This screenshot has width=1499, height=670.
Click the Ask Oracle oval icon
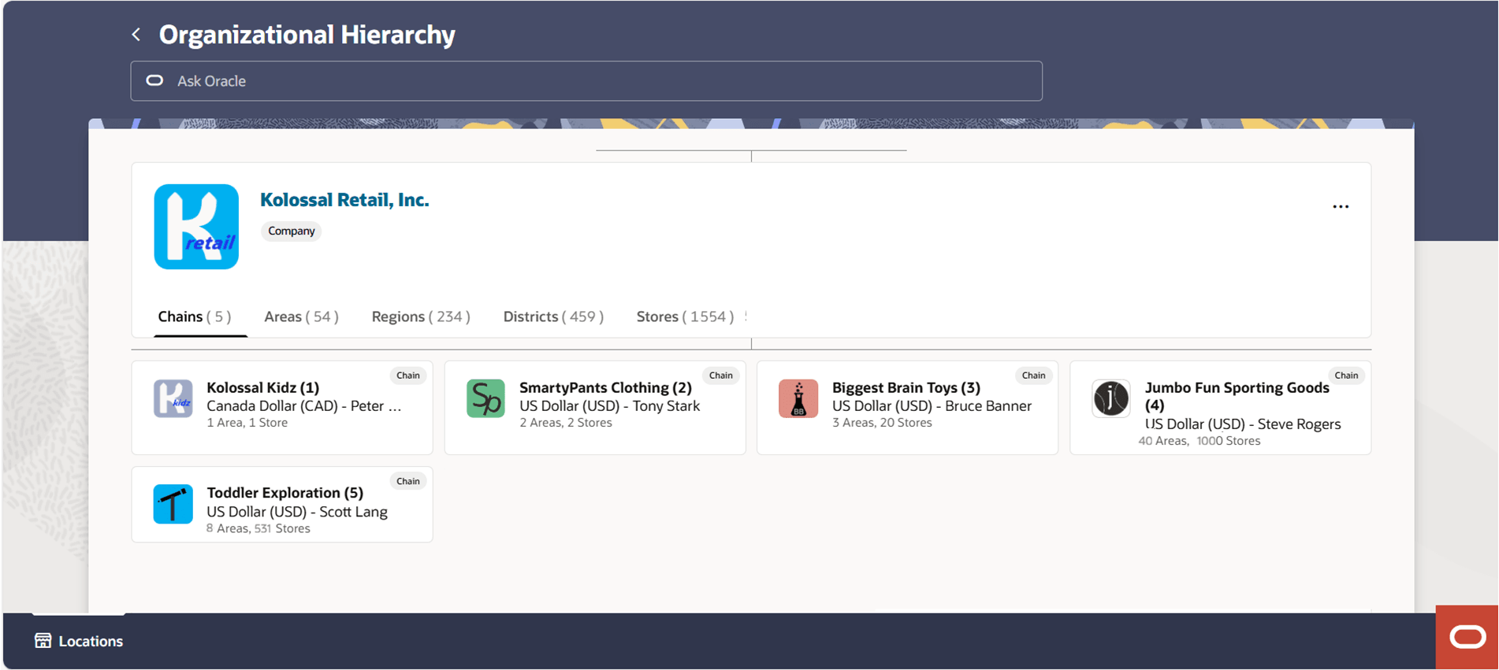[154, 80]
